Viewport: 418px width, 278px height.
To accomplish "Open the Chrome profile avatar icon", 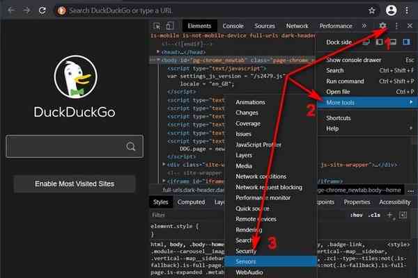I will click(391, 10).
